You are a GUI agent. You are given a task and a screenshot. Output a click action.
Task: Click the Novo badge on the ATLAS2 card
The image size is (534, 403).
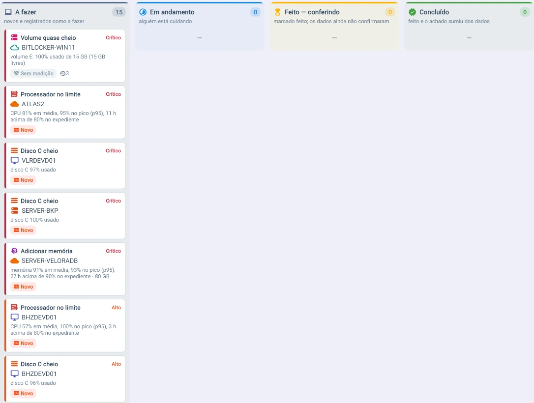[23, 130]
